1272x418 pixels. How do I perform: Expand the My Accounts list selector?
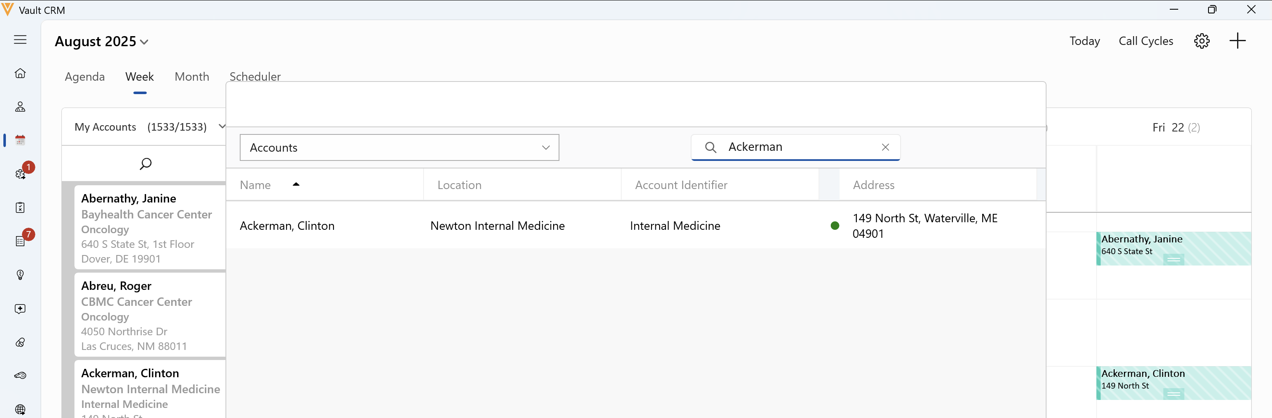point(222,127)
